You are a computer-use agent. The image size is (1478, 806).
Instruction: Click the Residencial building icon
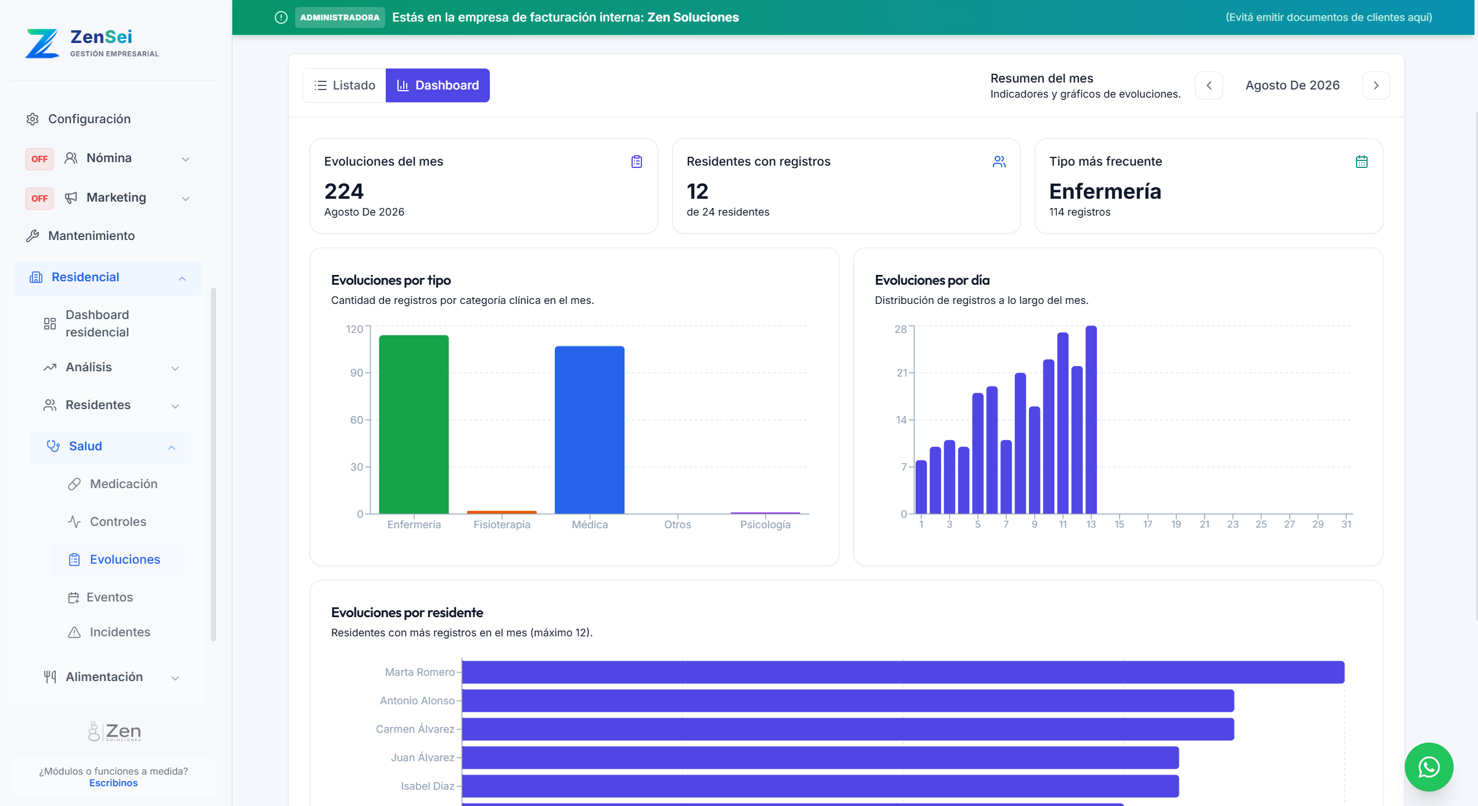click(36, 277)
